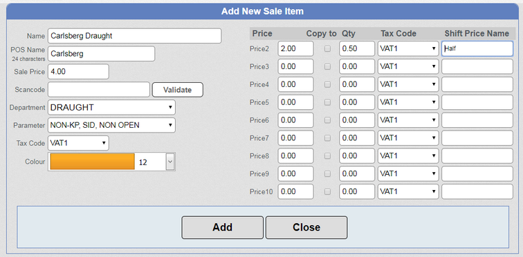Click the Close button

(306, 227)
